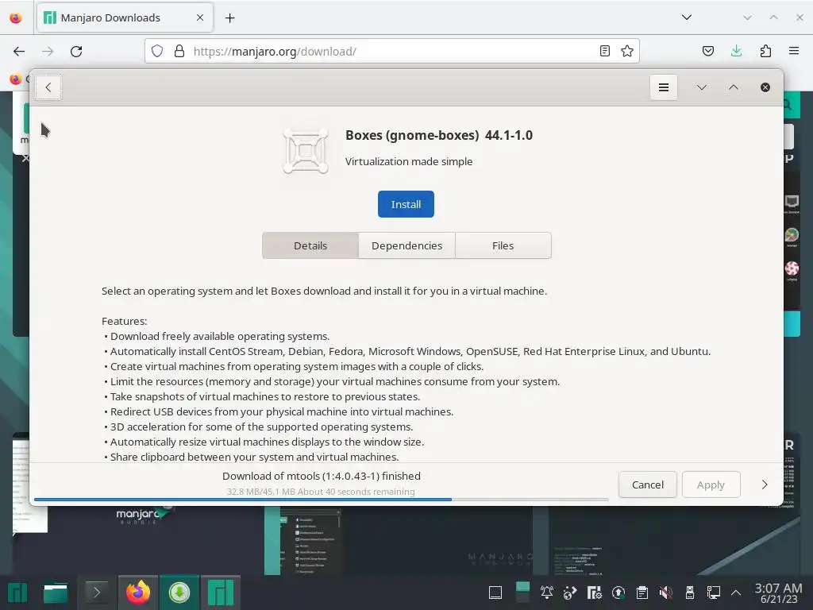This screenshot has height=610, width=813.
Task: Open Firefox extensions menu
Action: point(765,51)
